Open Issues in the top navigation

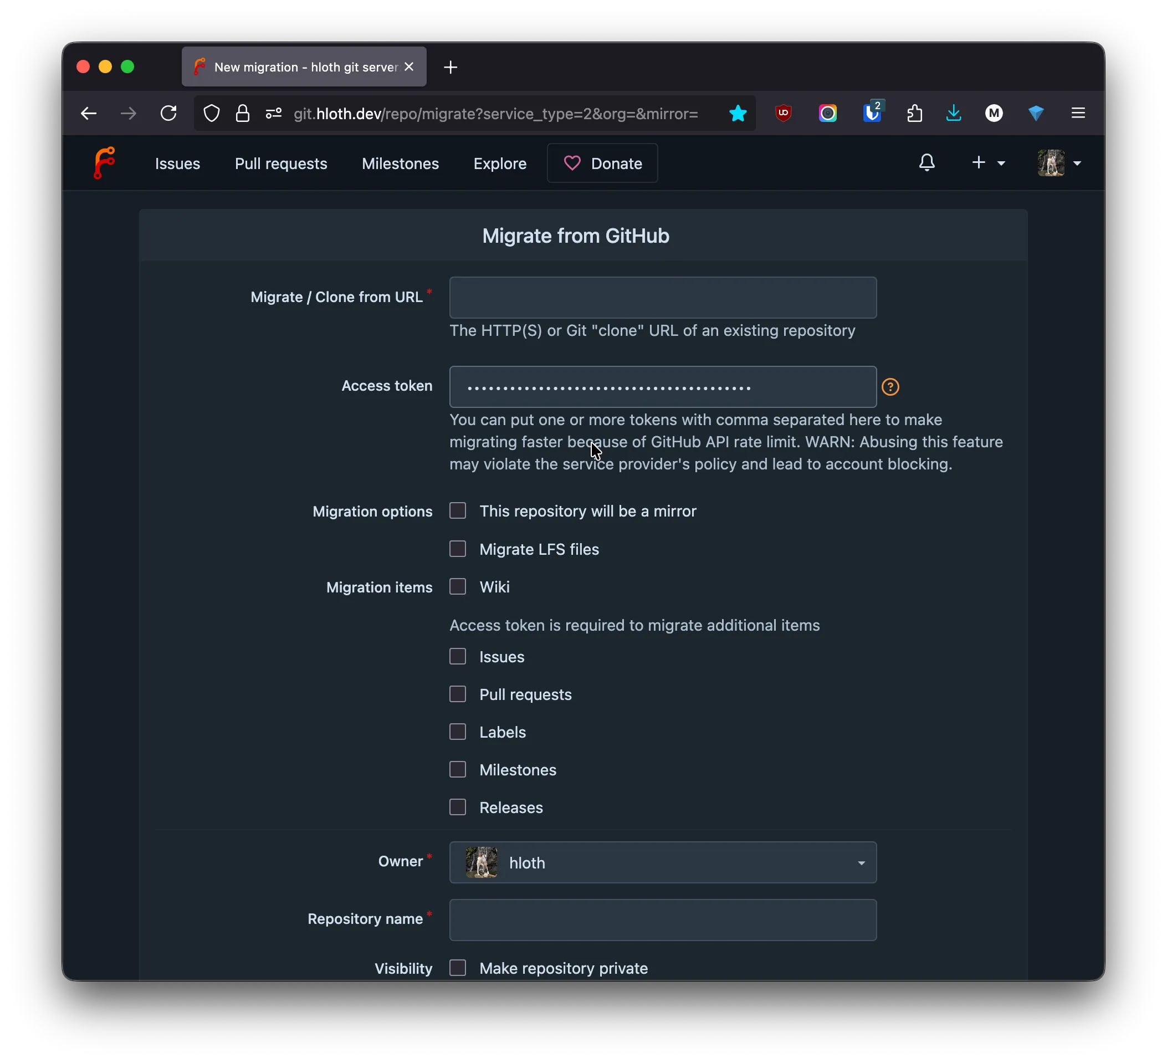click(178, 164)
